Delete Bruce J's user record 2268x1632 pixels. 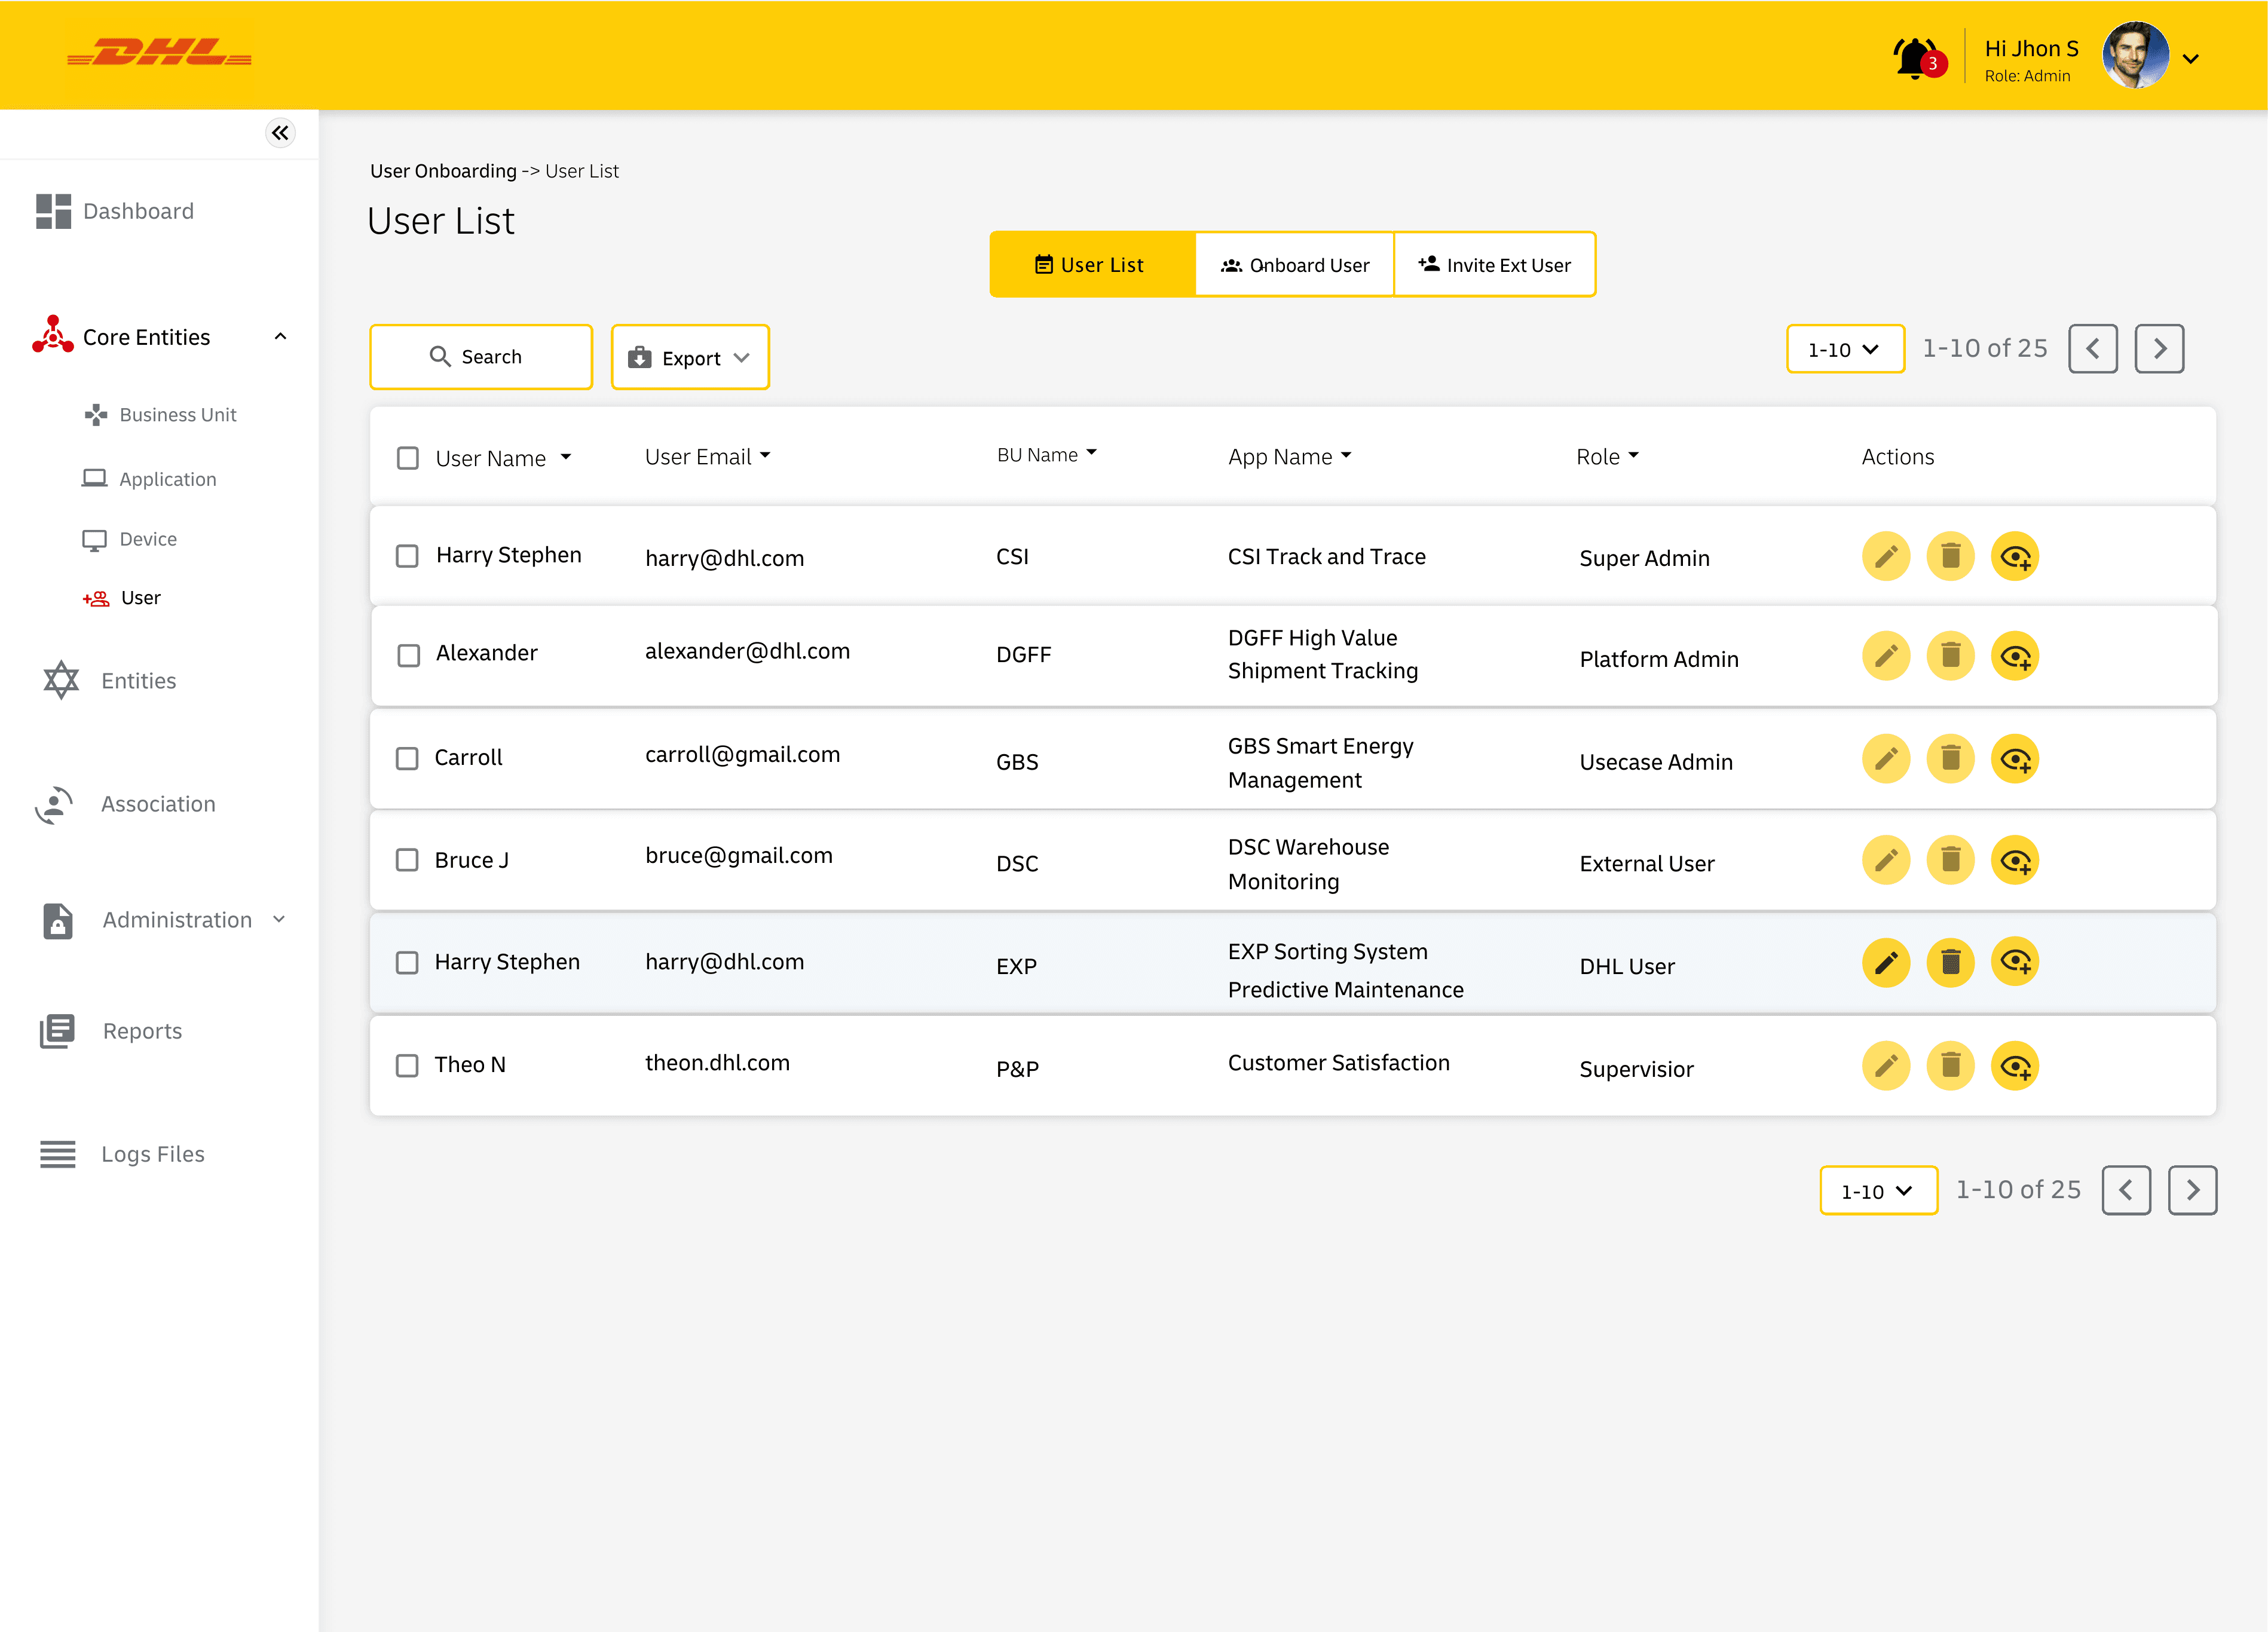pos(1951,860)
